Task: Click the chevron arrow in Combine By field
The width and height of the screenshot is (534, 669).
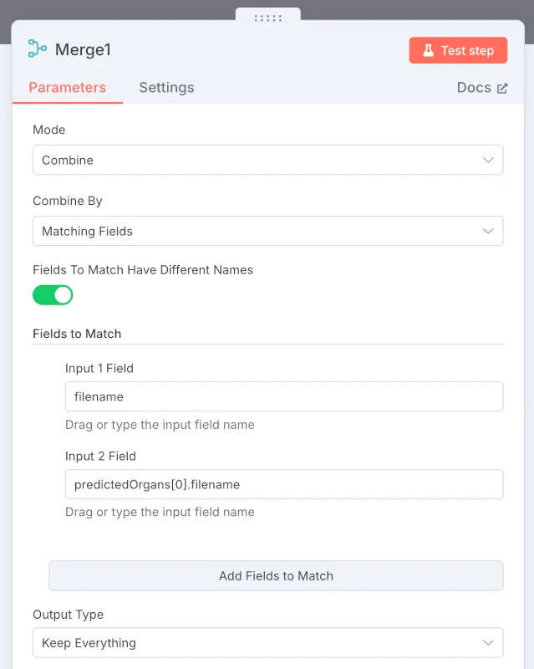Action: click(488, 231)
